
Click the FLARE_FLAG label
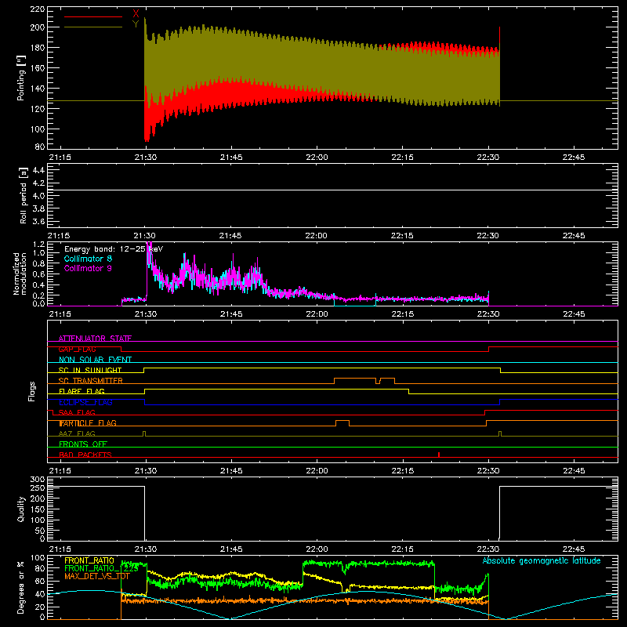tap(82, 391)
